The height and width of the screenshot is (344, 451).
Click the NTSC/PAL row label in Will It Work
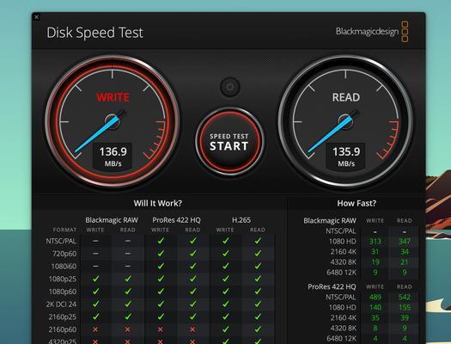pyautogui.click(x=61, y=241)
